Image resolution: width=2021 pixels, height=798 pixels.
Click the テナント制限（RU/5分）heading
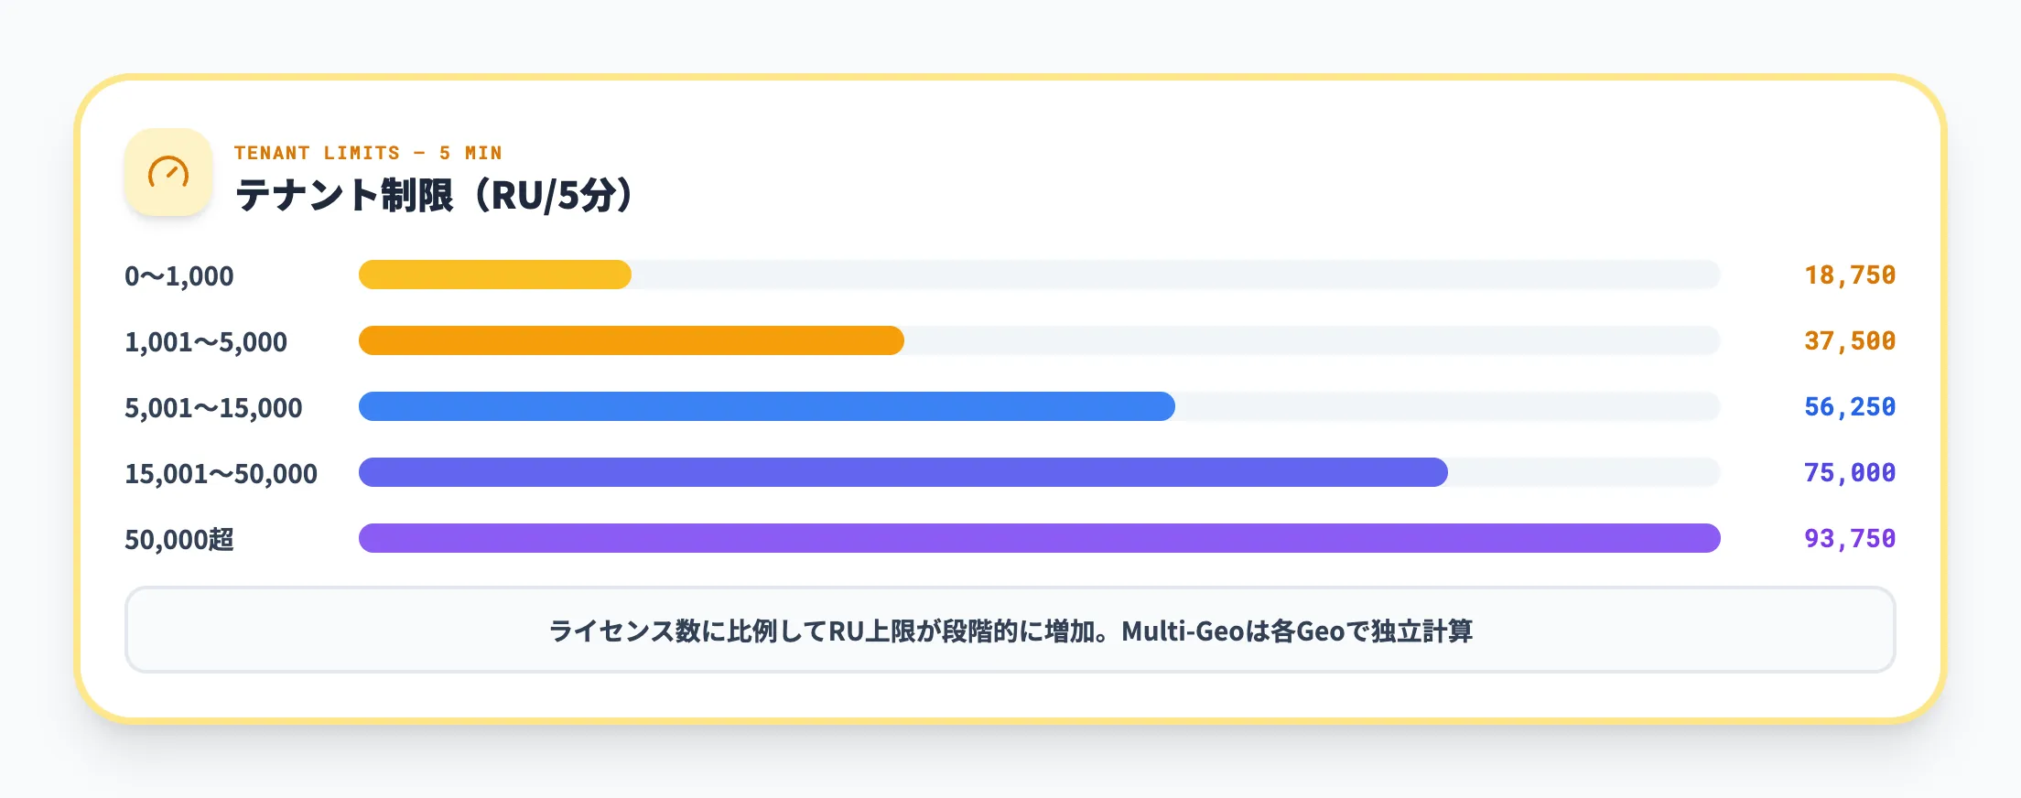(x=434, y=195)
